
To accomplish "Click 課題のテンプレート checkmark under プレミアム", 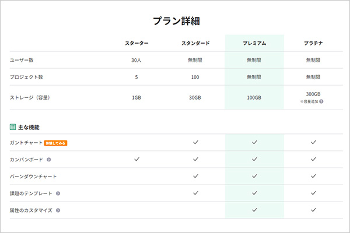I will [x=255, y=193].
